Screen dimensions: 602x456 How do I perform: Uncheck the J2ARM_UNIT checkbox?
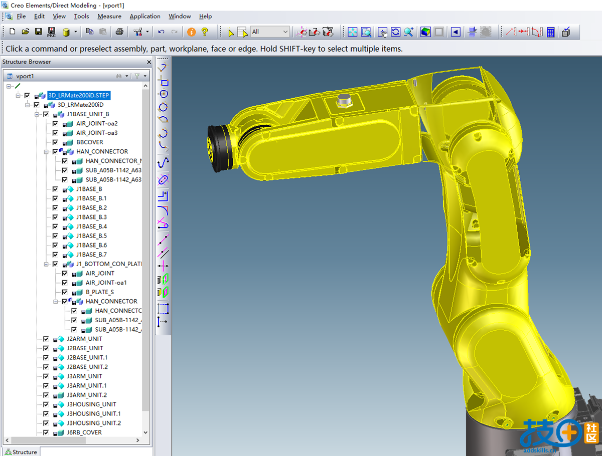(46, 339)
